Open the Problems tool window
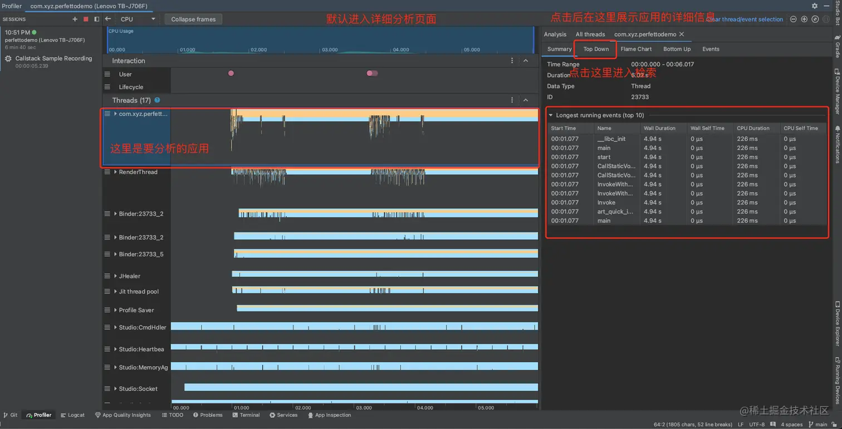Screen dimensions: 842x429 [x=208, y=415]
